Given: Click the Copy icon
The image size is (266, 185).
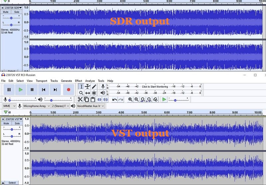Looking at the screenshot, I should (86, 99).
